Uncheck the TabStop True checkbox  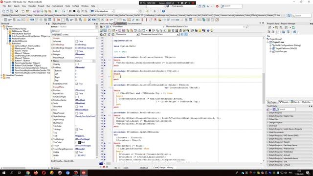coord(77,130)
